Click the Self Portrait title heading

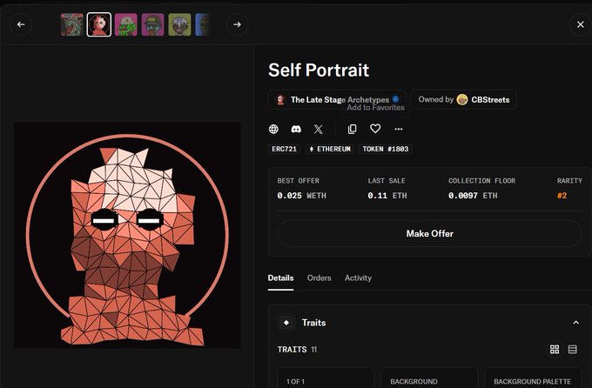[x=319, y=70]
